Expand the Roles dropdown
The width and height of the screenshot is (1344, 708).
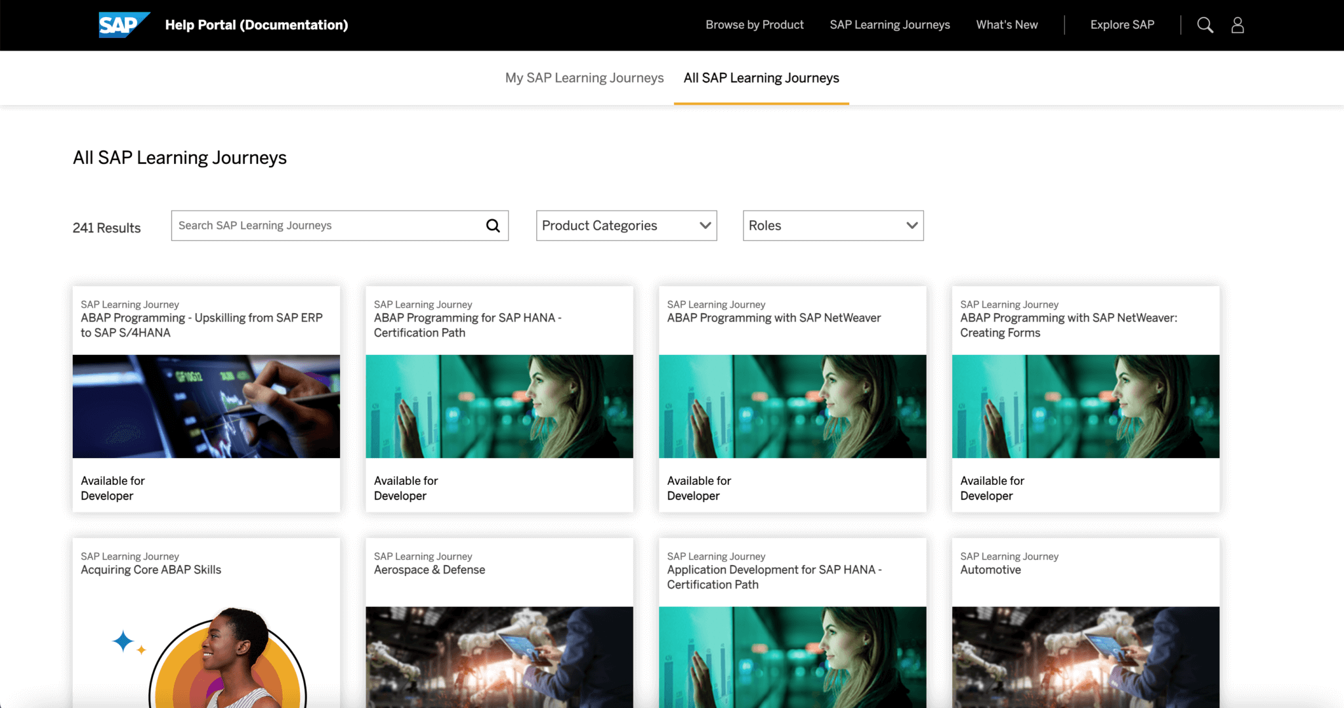point(832,225)
